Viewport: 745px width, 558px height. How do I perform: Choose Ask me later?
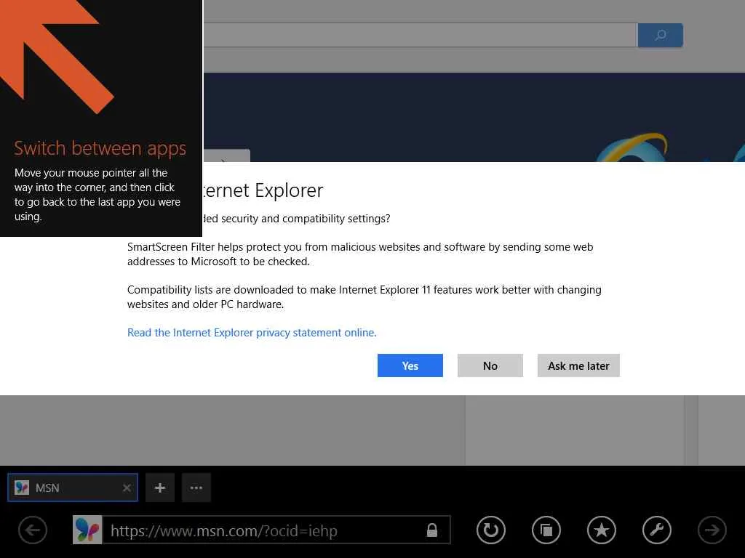tap(578, 365)
